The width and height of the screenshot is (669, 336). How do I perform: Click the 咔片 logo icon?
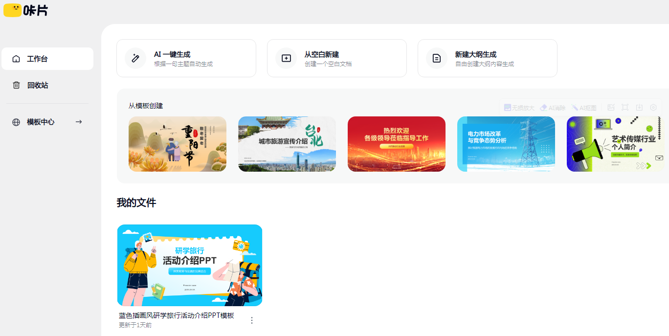click(x=12, y=11)
